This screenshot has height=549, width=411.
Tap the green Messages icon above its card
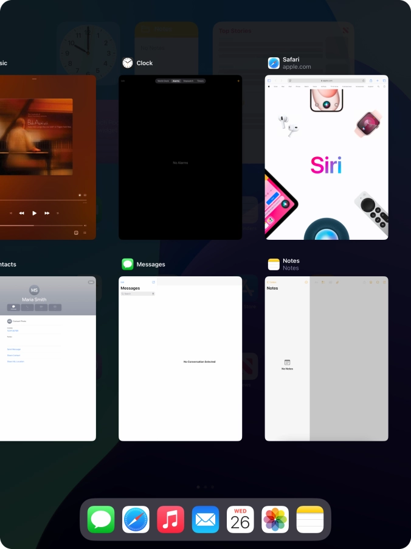tap(128, 264)
